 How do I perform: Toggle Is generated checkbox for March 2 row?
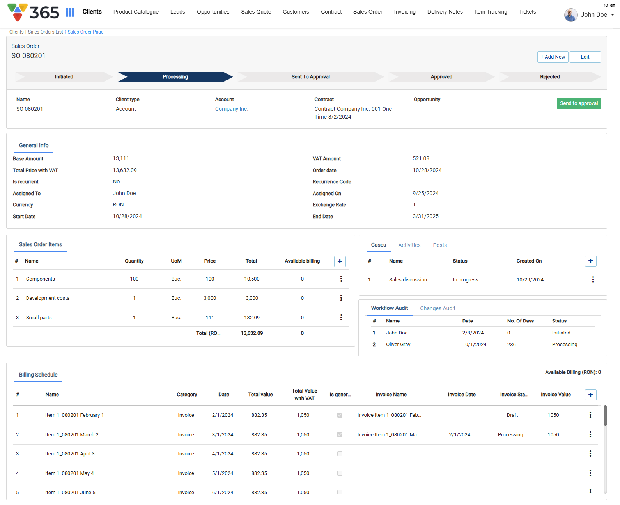click(x=340, y=435)
